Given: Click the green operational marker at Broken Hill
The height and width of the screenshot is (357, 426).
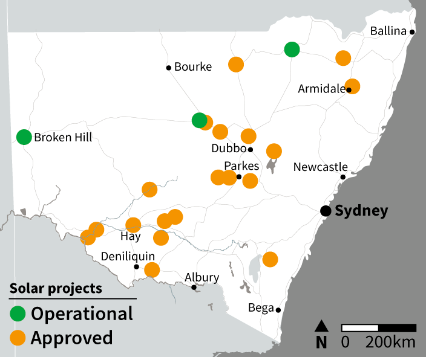Looking at the screenshot, I should [x=24, y=137].
